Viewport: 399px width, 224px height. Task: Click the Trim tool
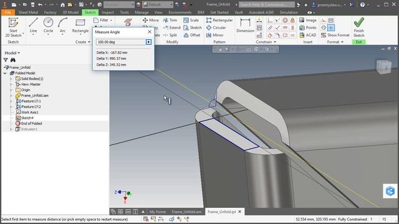coord(170,20)
